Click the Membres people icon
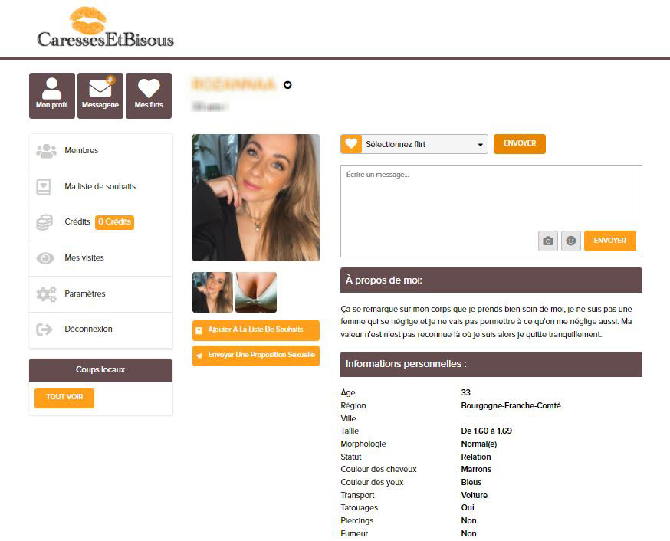 [46, 151]
